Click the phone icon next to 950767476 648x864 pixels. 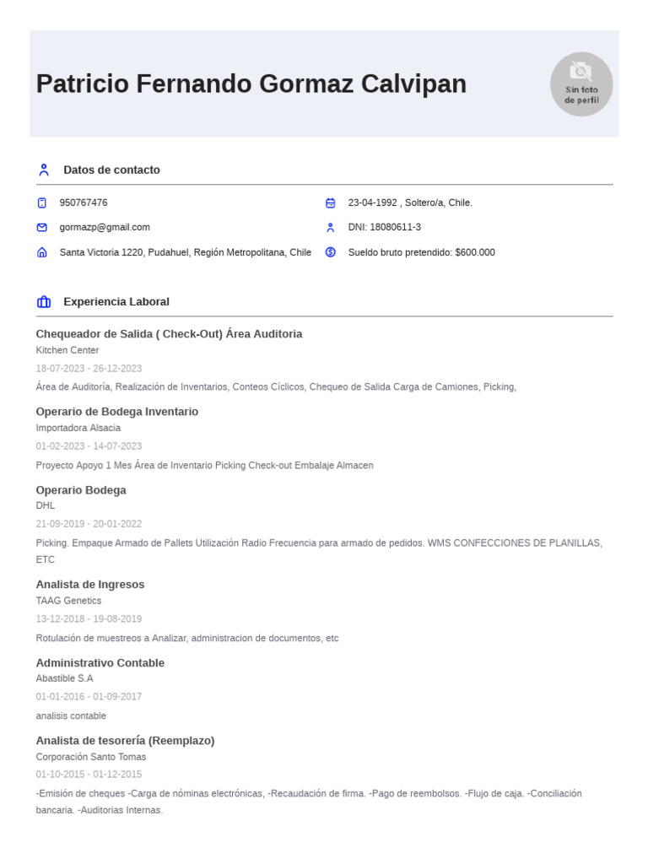coord(42,202)
